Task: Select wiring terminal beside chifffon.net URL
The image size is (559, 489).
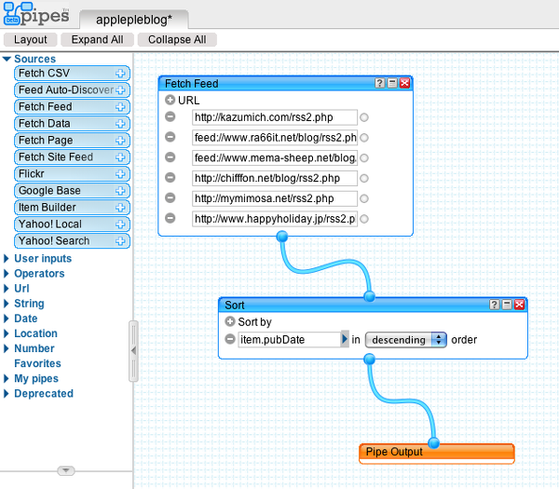Action: pos(364,178)
